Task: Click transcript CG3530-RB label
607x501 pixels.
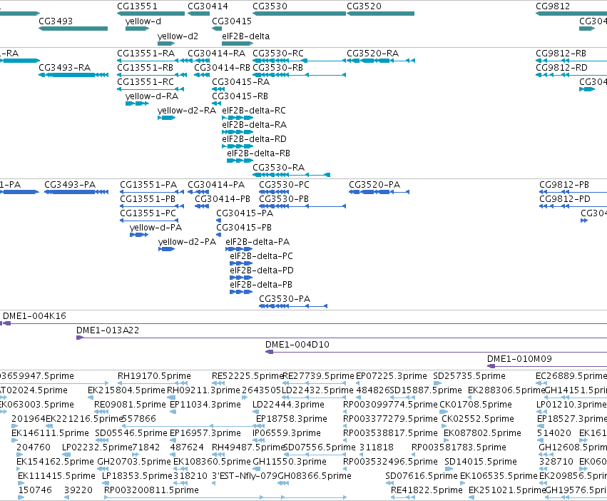Action: pyautogui.click(x=278, y=68)
